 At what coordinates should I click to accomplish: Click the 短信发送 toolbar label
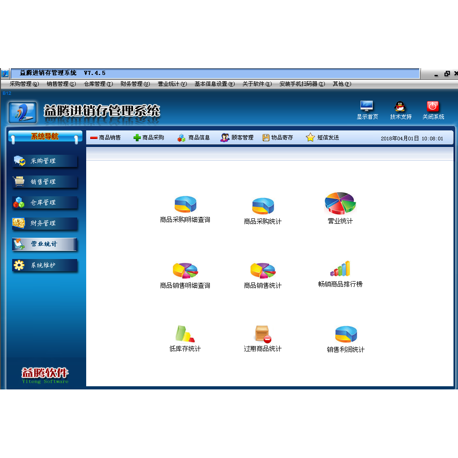[x=328, y=138]
